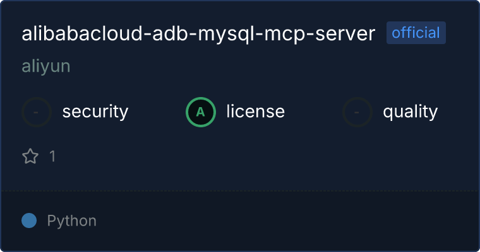
Task: Select the security label text
Action: point(95,112)
